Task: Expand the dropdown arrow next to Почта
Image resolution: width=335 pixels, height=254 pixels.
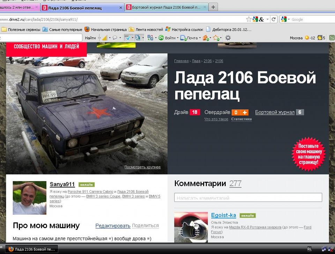Action: click(200, 38)
